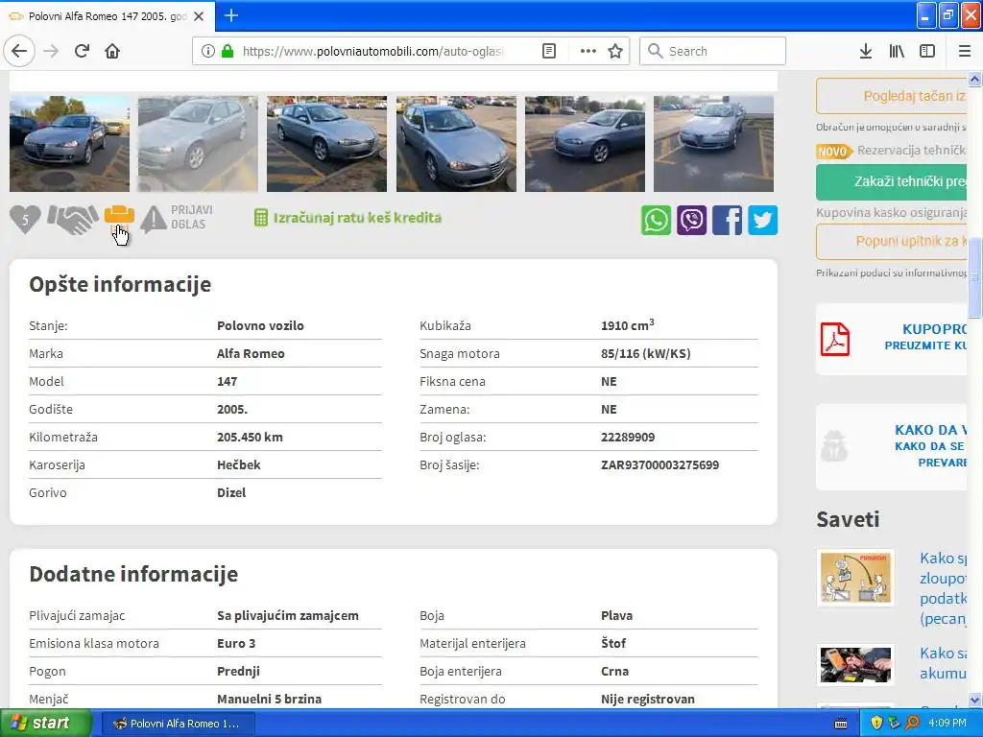
Task: Click ad number 22289909
Action: click(x=628, y=438)
